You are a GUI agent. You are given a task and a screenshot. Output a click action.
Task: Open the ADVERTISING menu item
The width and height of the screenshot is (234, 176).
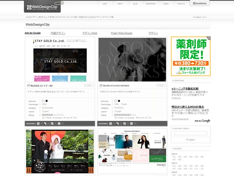pyautogui.click(x=151, y=4)
